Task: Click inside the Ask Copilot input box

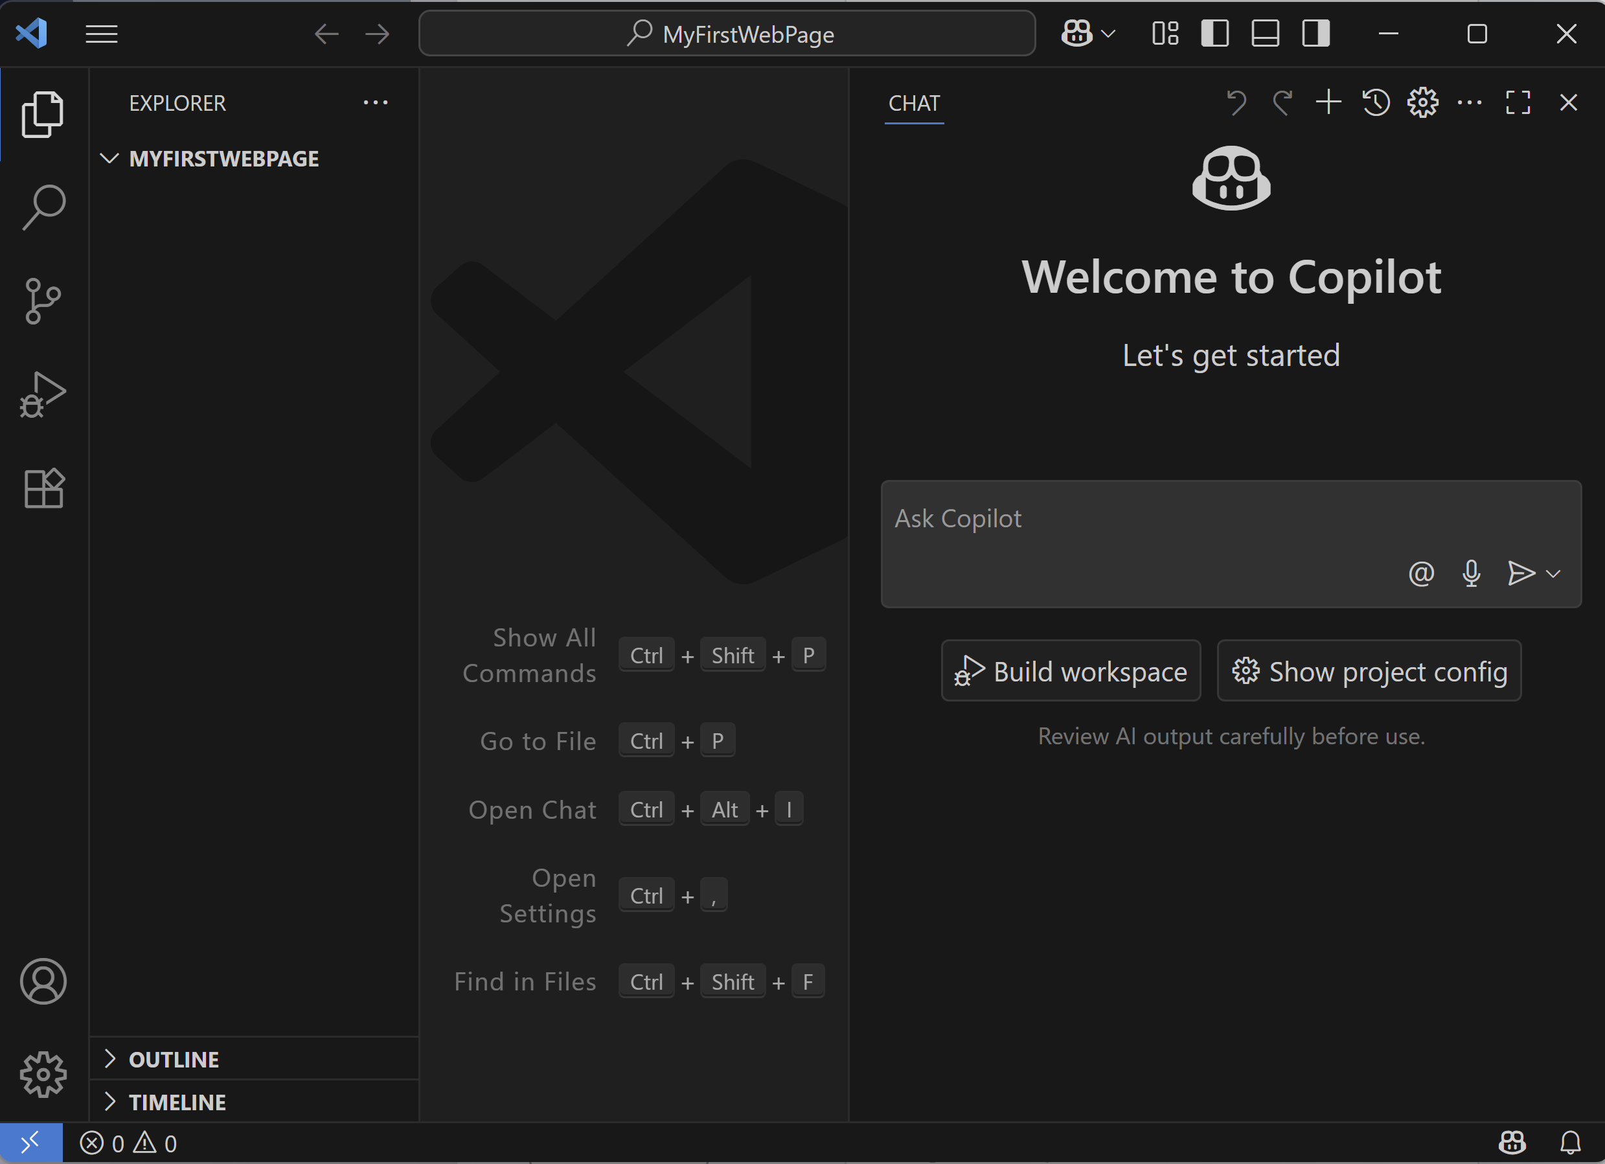Action: pos(1132,519)
